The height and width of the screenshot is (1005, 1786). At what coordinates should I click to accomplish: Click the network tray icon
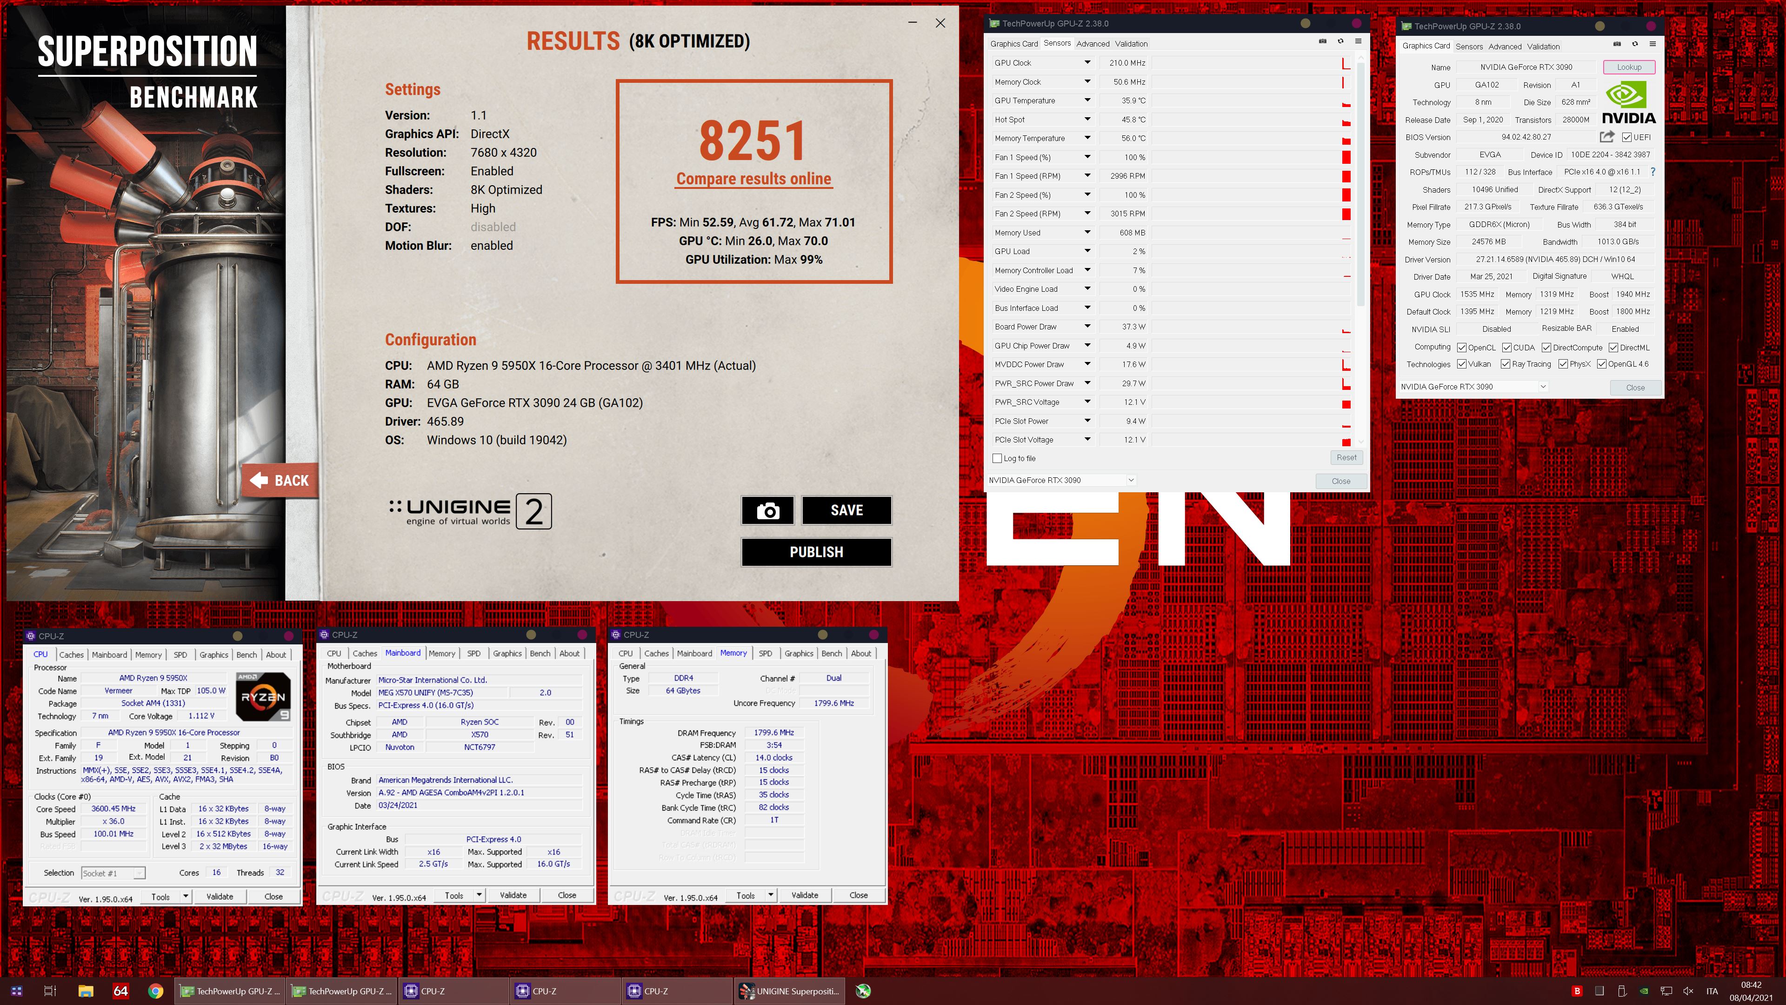[x=1666, y=991]
